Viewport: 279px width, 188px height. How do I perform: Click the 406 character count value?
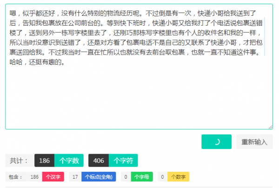coord(99,161)
